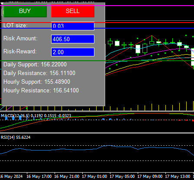
Task: Edit the LOT size input field
Action: pyautogui.click(x=73, y=26)
